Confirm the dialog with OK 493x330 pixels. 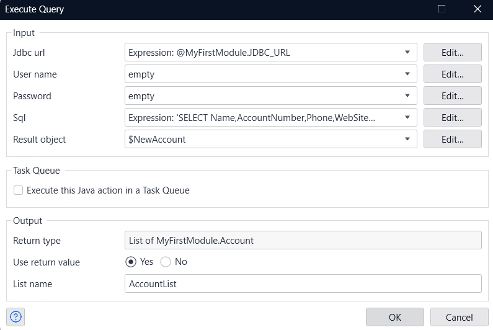[x=394, y=317]
